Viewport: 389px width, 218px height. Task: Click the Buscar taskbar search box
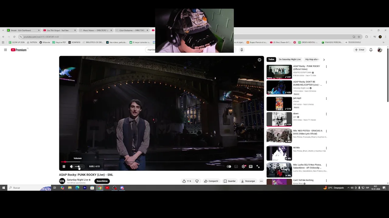point(29,188)
